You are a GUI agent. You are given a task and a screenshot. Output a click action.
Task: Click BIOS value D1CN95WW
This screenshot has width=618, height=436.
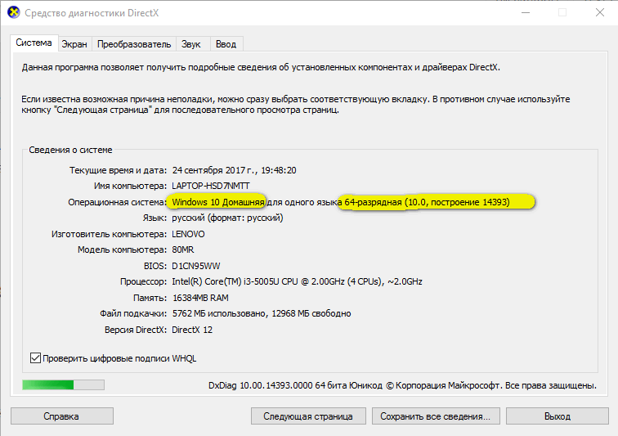196,266
